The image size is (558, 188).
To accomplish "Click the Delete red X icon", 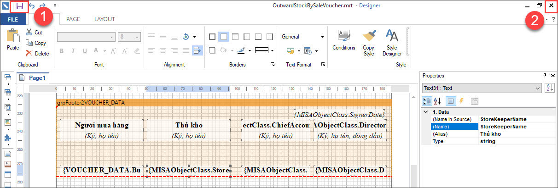I will click(x=29, y=54).
